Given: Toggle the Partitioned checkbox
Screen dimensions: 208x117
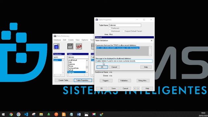Looking at the screenshot, I should 110,28.
